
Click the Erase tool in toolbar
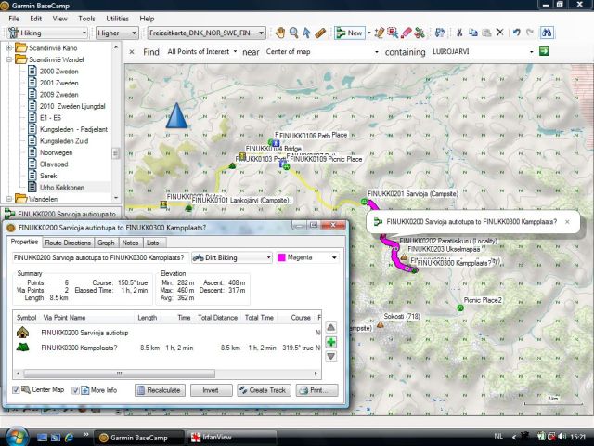tap(405, 33)
